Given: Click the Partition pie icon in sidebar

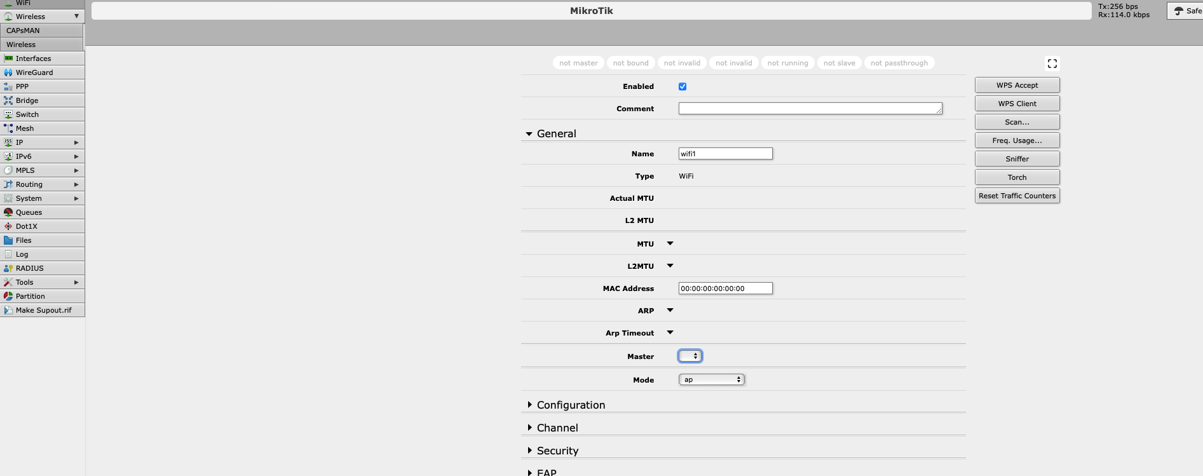Looking at the screenshot, I should tap(8, 296).
